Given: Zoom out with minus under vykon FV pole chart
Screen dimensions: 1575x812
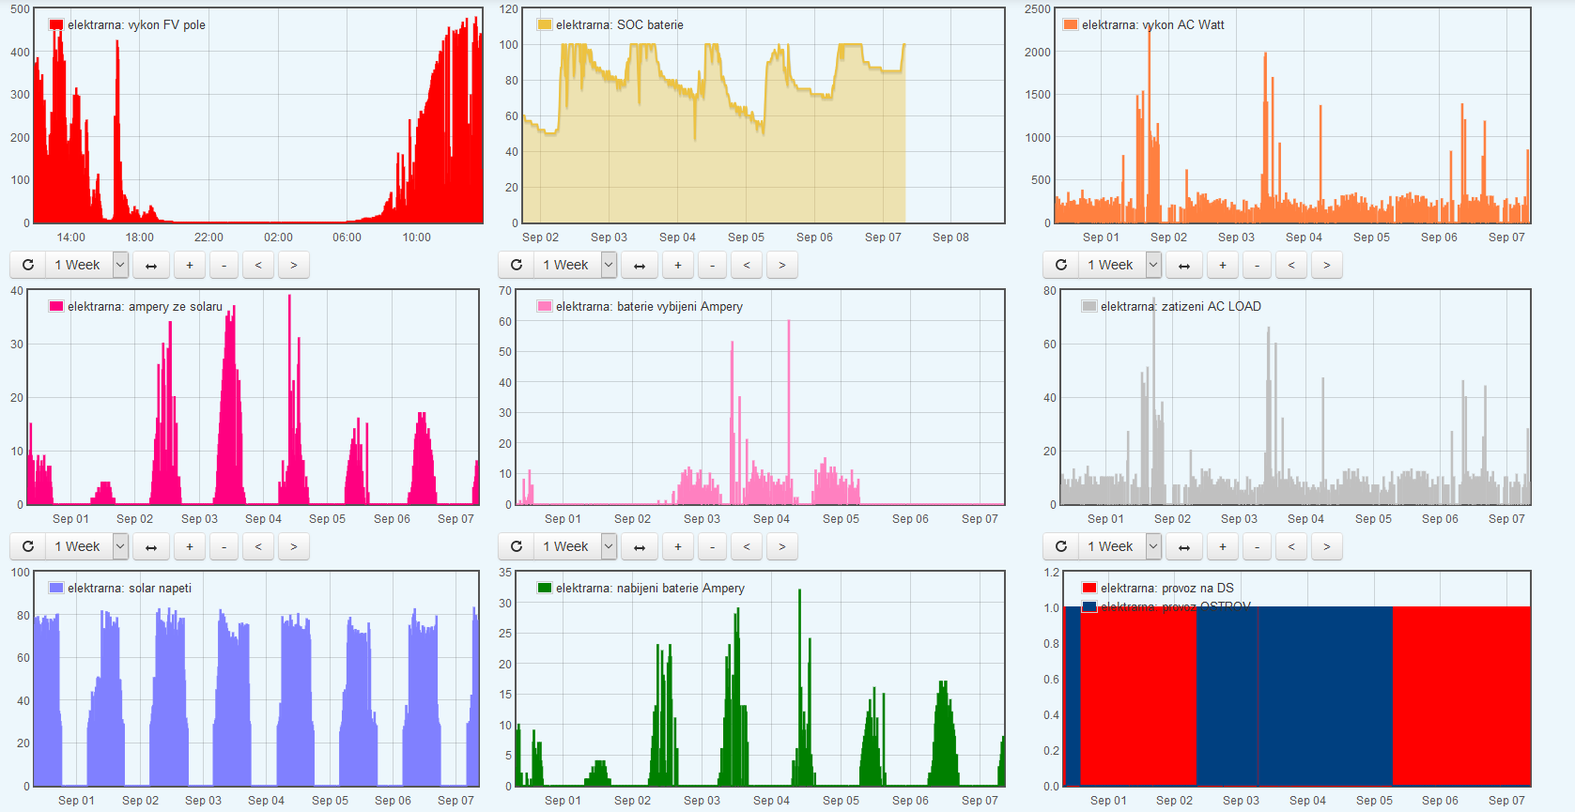Looking at the screenshot, I should coord(224,265).
